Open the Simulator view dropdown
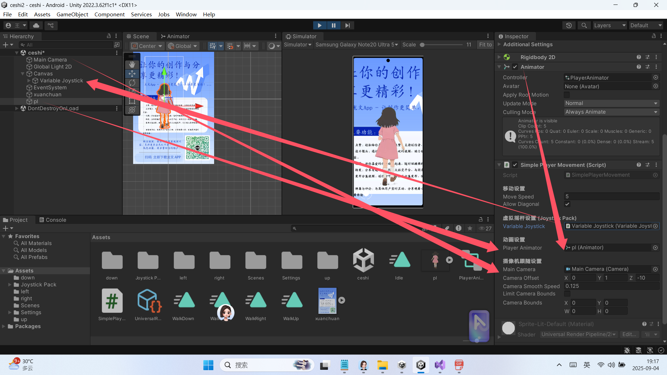Image resolution: width=667 pixels, height=375 pixels. click(298, 44)
